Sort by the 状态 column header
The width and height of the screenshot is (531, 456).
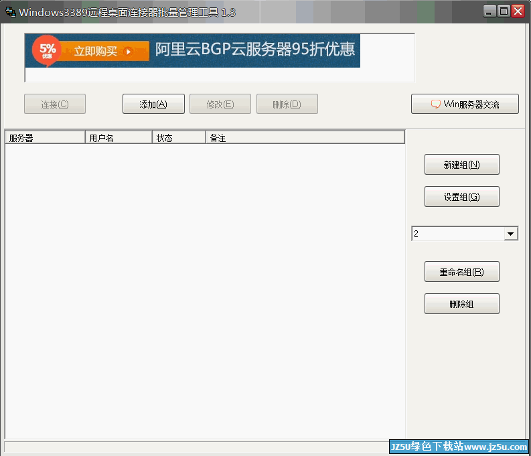[x=179, y=137]
